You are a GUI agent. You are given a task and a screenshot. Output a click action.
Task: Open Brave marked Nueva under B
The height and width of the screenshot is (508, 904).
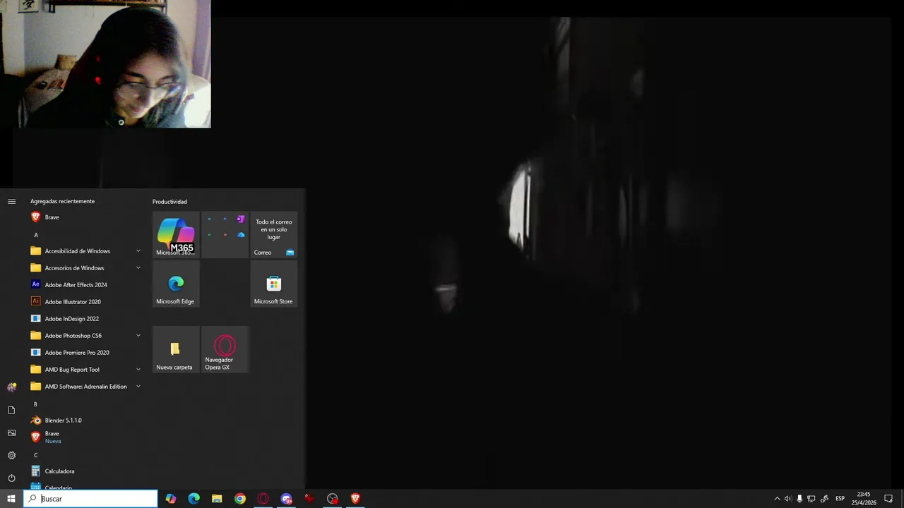pyautogui.click(x=86, y=437)
